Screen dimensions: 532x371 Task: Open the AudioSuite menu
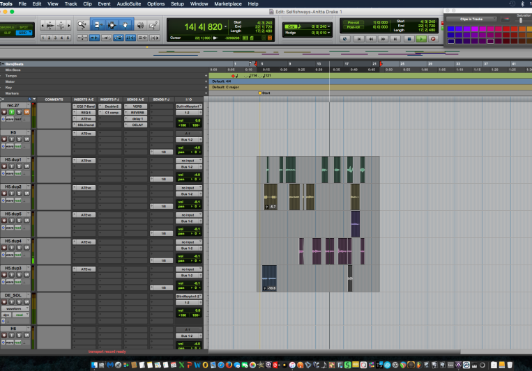129,3
